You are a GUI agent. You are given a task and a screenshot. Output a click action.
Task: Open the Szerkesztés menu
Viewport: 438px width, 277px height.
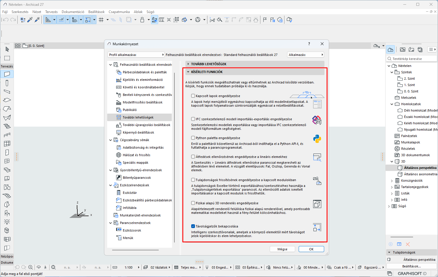point(20,12)
